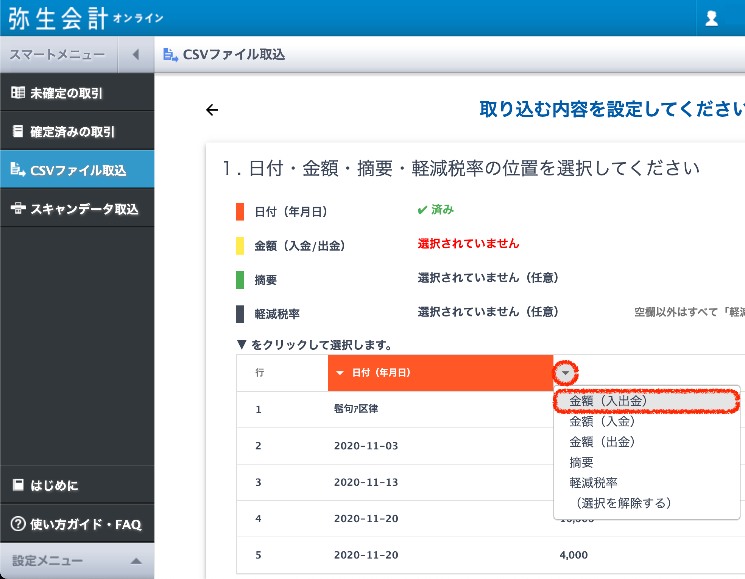The width and height of the screenshot is (745, 579).
Task: Choose 金額(入金) option
Action: [x=602, y=421]
